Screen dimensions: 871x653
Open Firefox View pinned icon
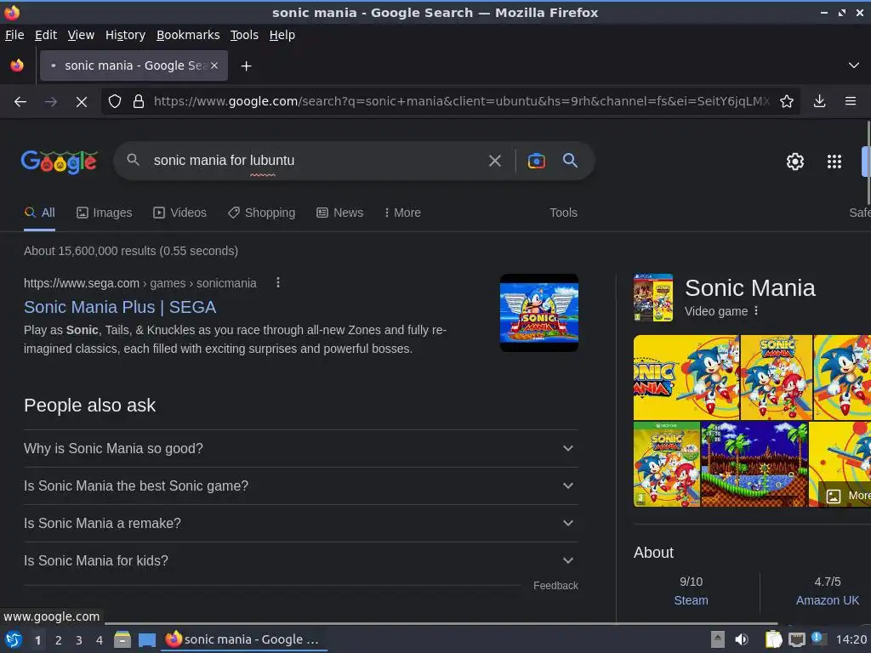tap(17, 65)
